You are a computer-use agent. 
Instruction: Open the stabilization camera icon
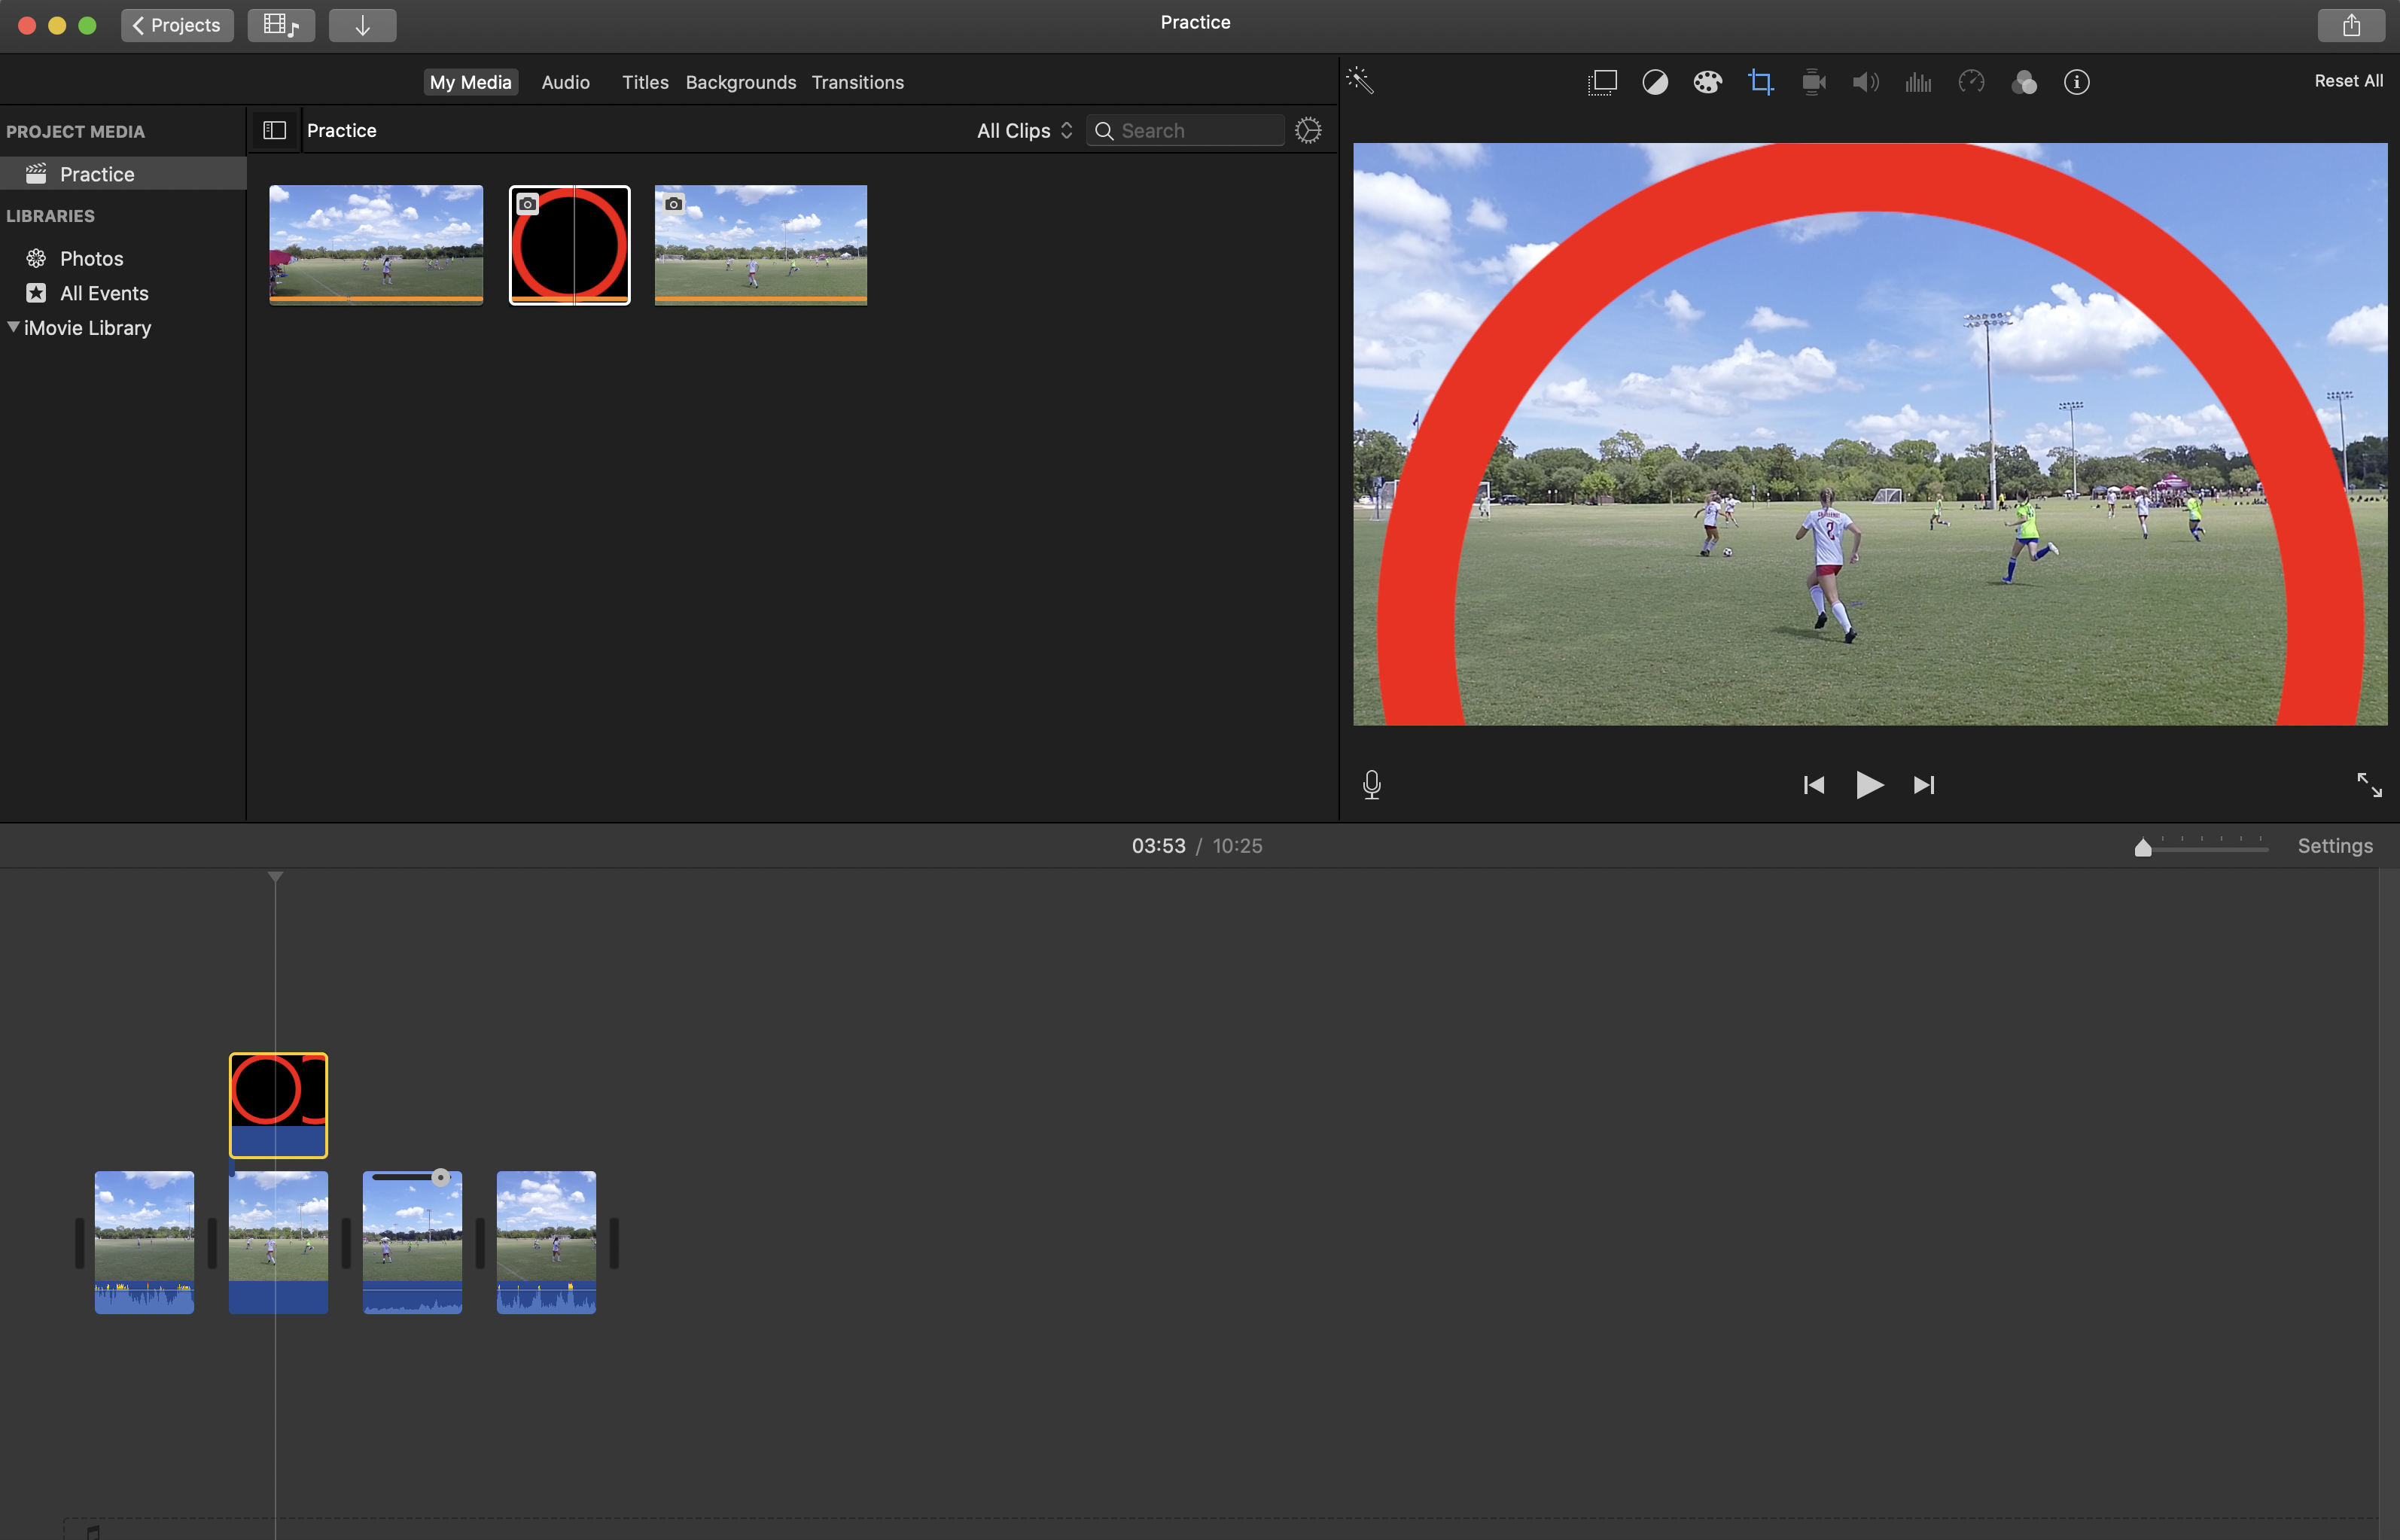coord(1813,82)
